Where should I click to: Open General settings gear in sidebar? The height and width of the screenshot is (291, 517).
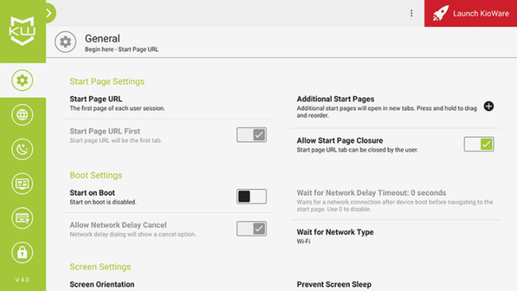(x=22, y=80)
